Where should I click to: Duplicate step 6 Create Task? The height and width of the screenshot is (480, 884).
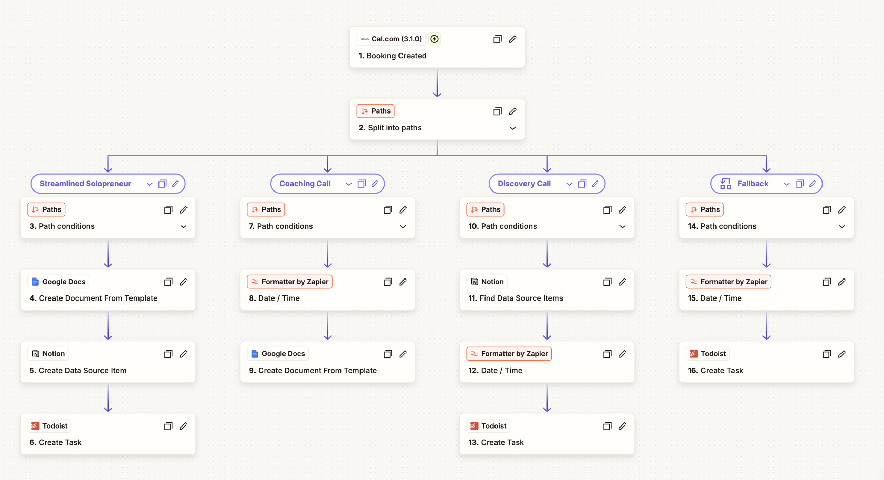tap(168, 426)
